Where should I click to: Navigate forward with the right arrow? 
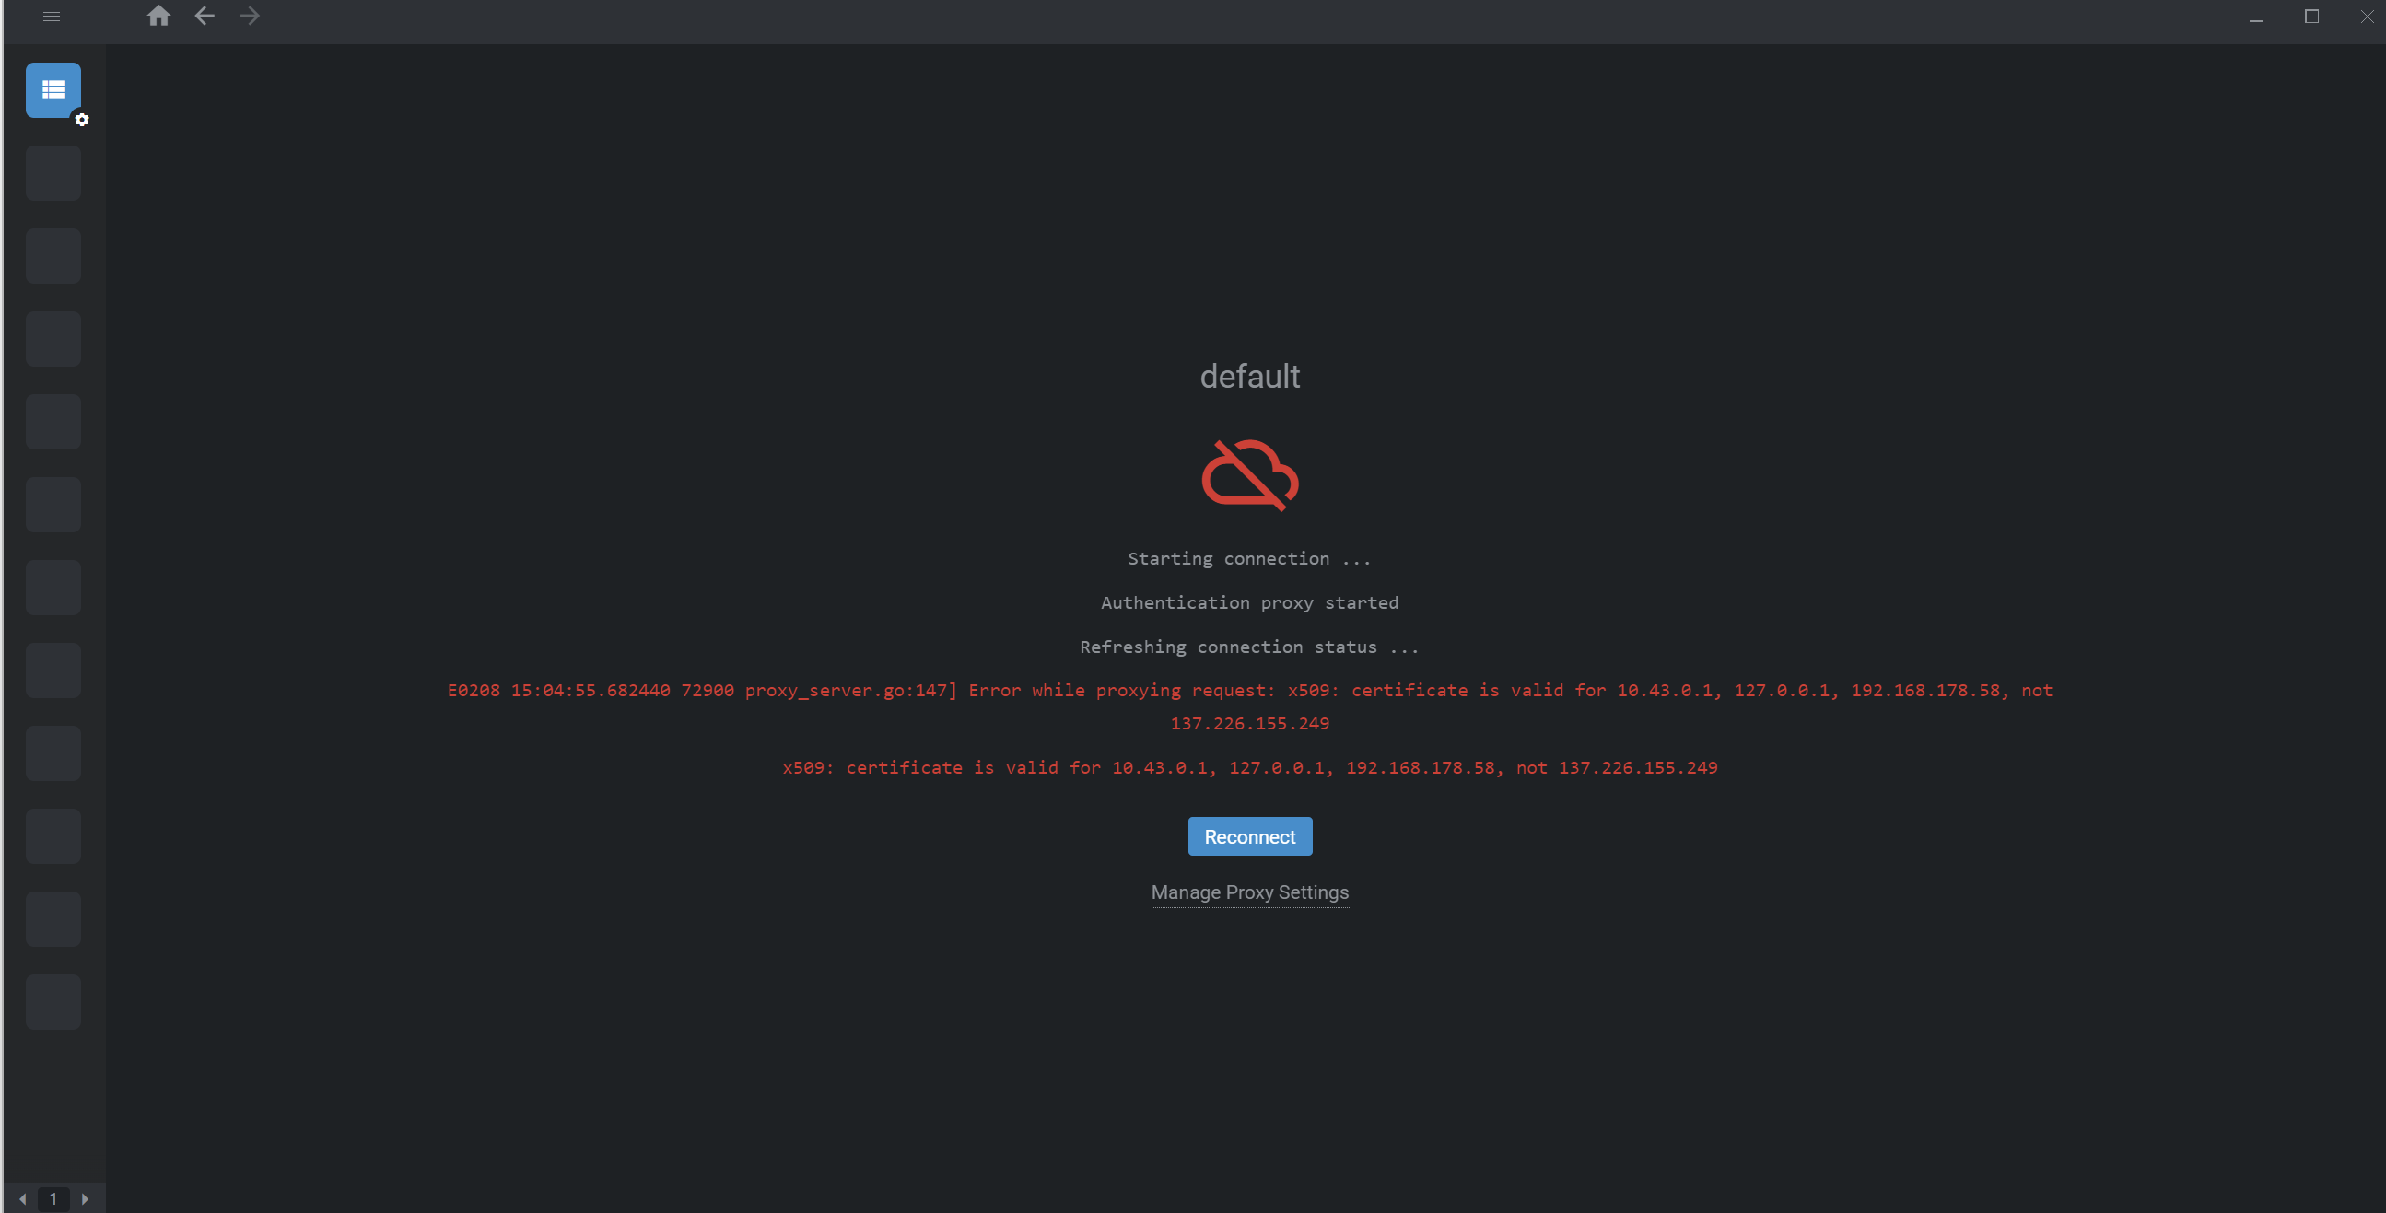click(249, 17)
